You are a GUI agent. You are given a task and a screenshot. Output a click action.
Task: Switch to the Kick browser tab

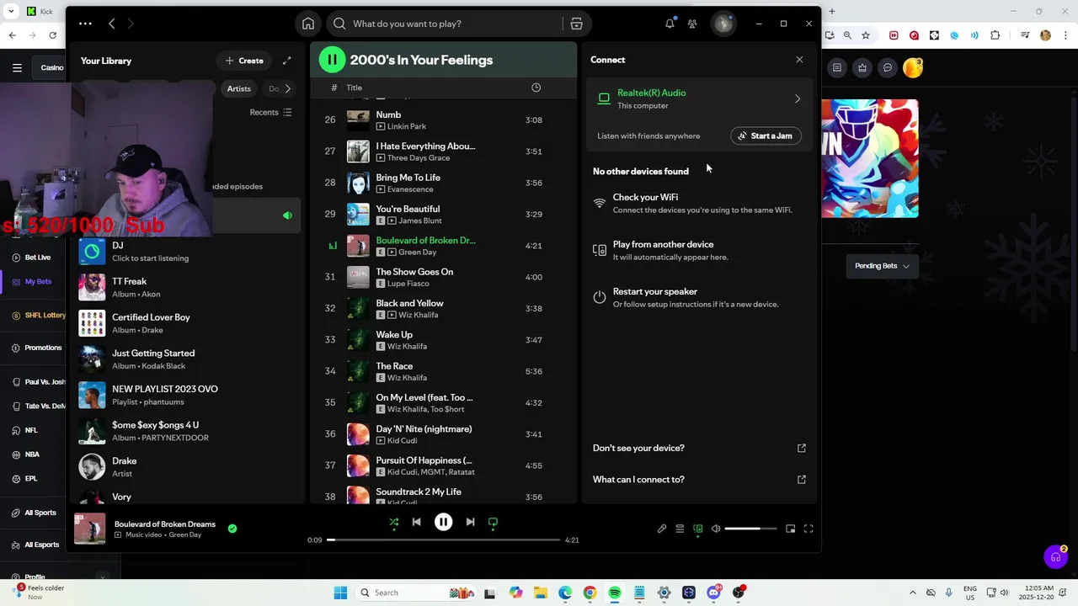[40, 11]
